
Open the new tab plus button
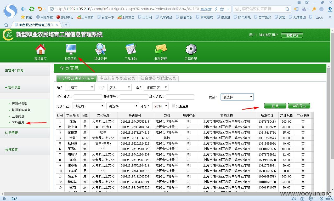coord(66,25)
